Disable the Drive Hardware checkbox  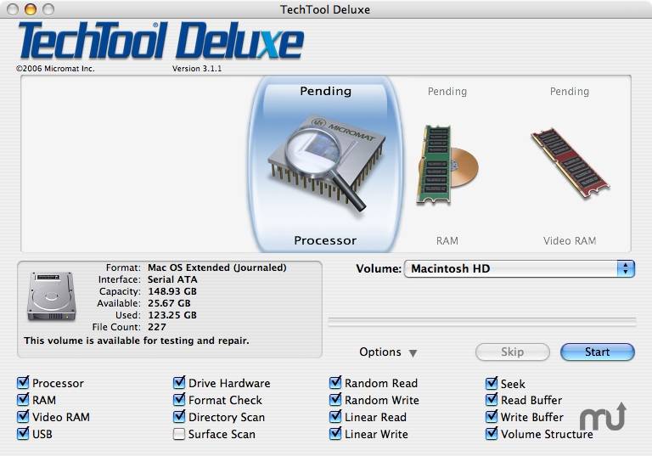pos(179,382)
